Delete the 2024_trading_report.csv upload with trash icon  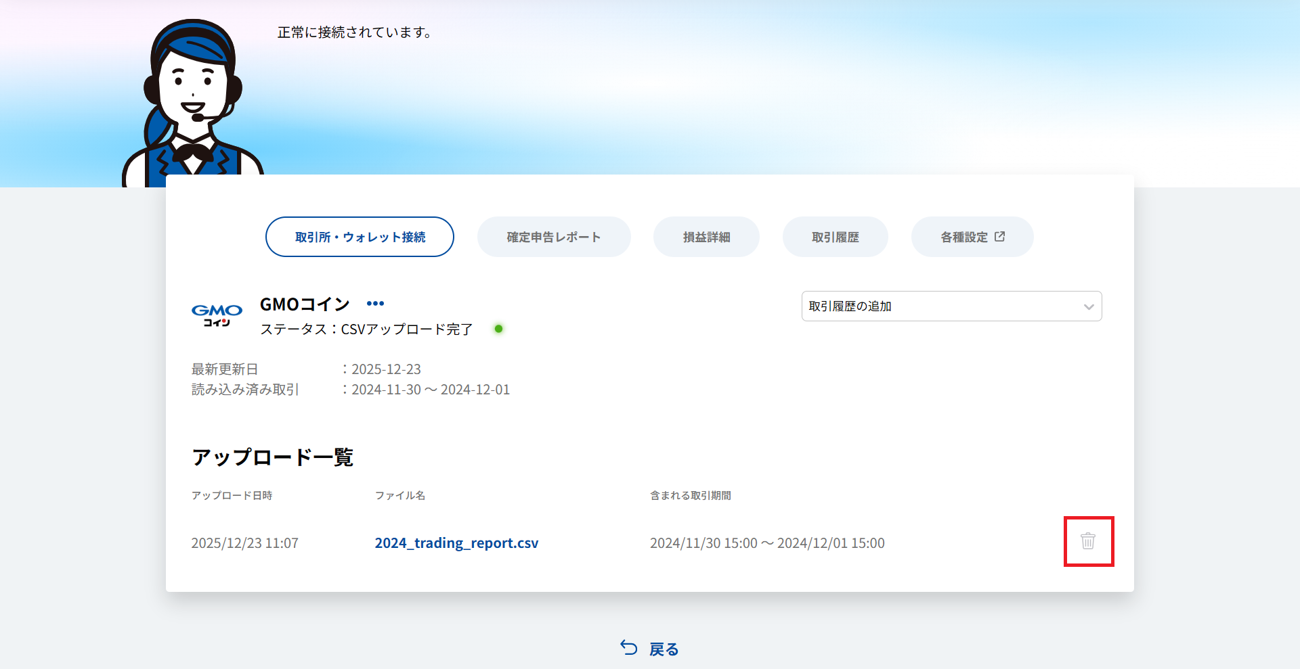[1088, 541]
